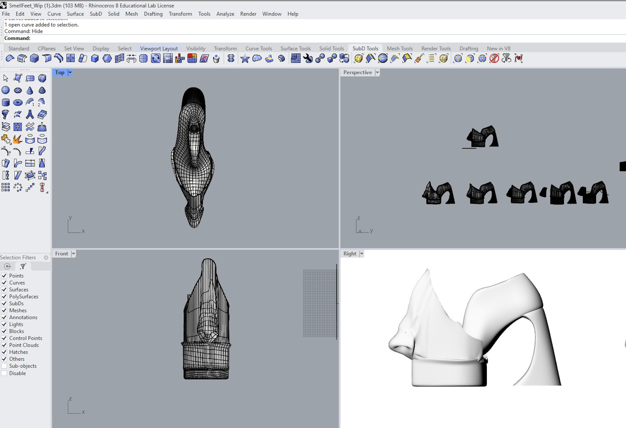This screenshot has height=428, width=626.
Task: Expand the Right viewport dropdown arrow
Action: coord(362,254)
